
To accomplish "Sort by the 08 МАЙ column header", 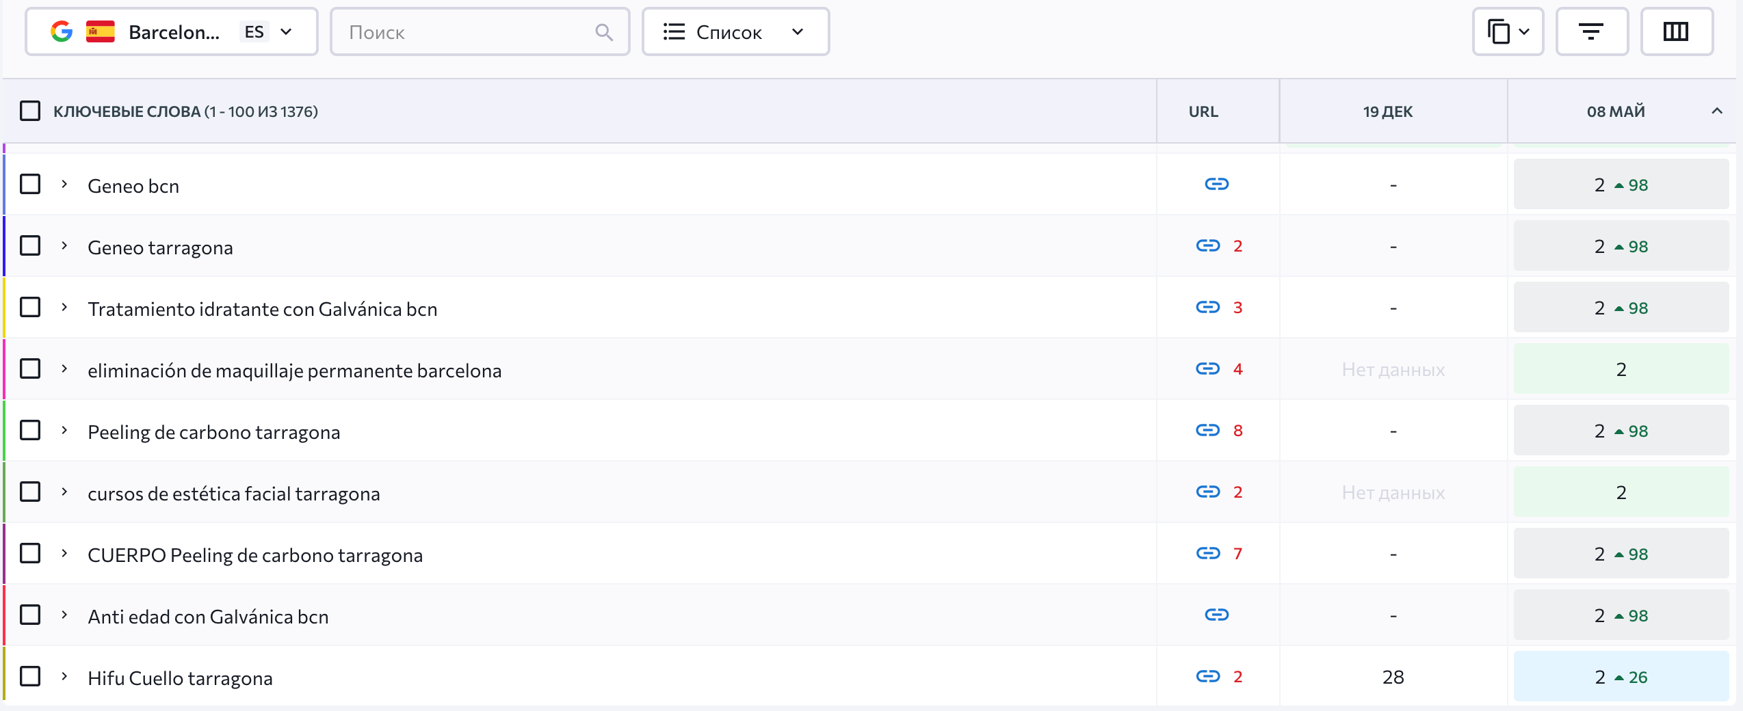I will [x=1615, y=111].
